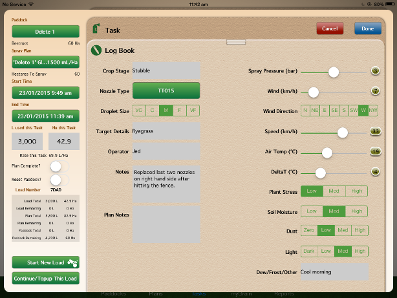Image resolution: width=397 pixels, height=298 pixels.
Task: Tap the Speed value badge
Action: click(375, 132)
